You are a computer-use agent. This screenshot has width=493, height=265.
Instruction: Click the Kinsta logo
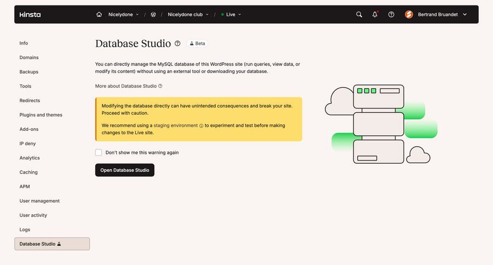pyautogui.click(x=30, y=15)
